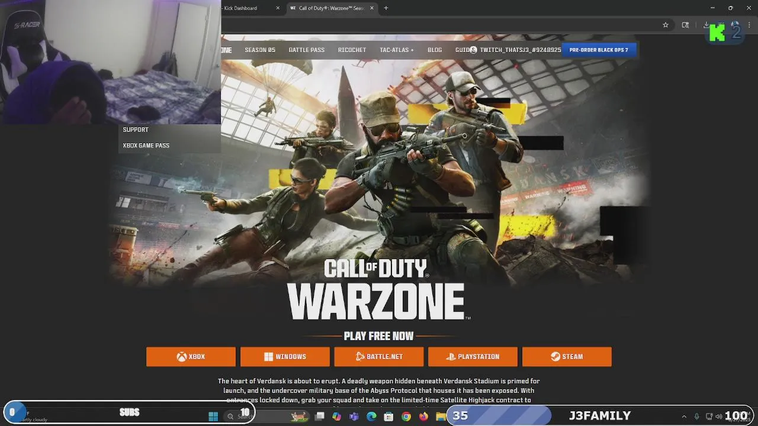Open Microsoft Store taskbar icon

click(388, 417)
